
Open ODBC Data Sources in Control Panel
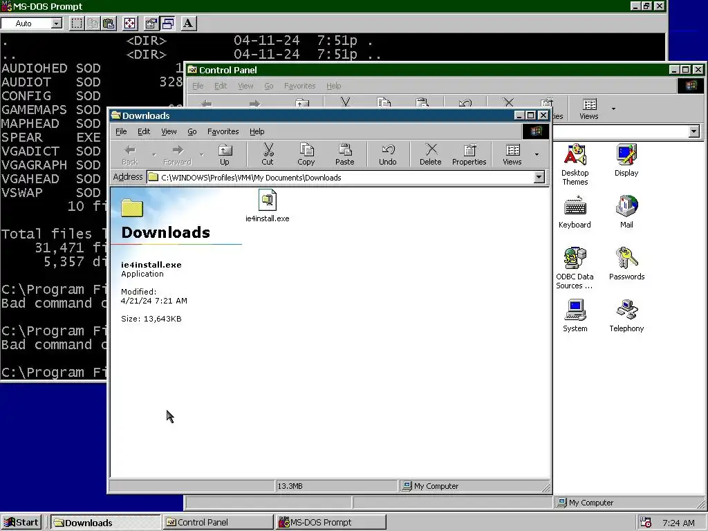point(575,268)
